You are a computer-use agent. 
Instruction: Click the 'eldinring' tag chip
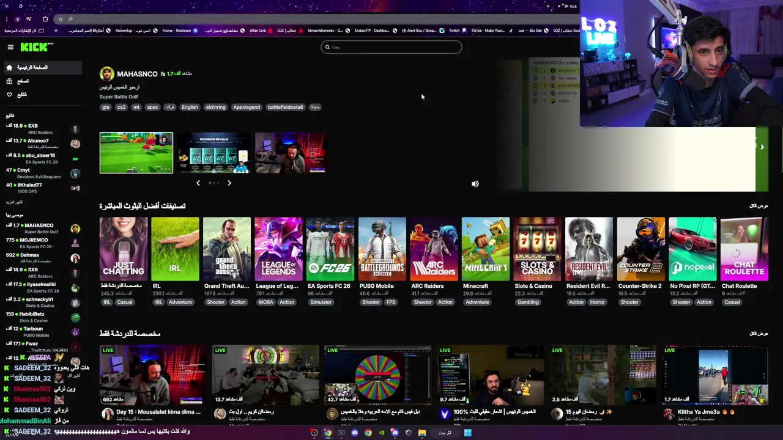(215, 107)
